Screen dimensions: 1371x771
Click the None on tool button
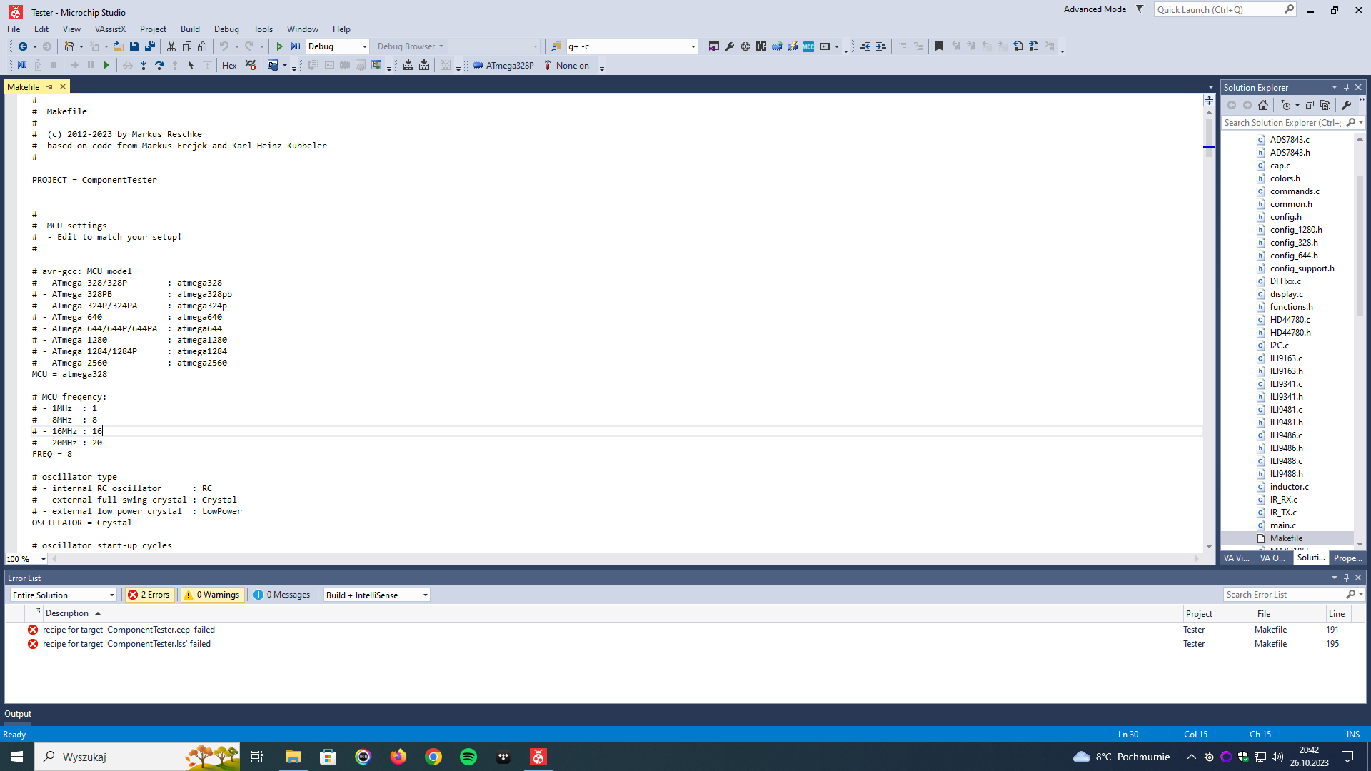click(x=567, y=66)
